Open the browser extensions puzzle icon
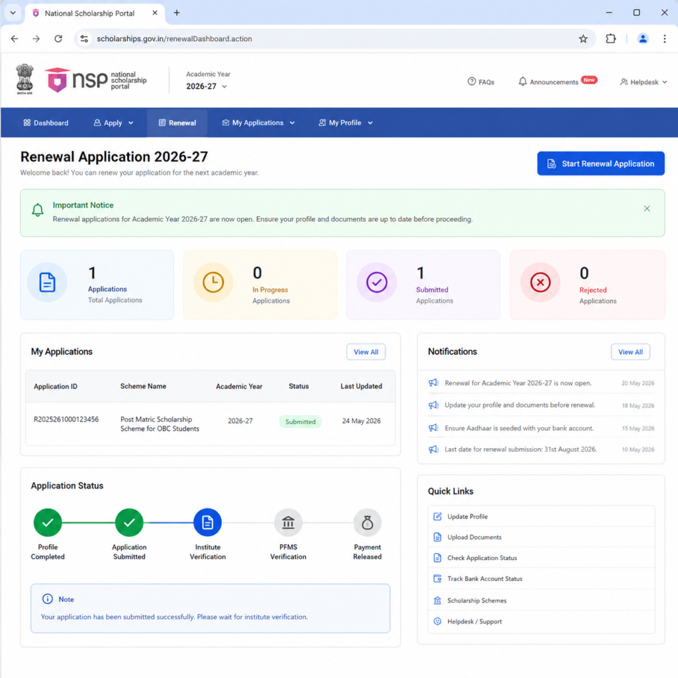 click(610, 39)
